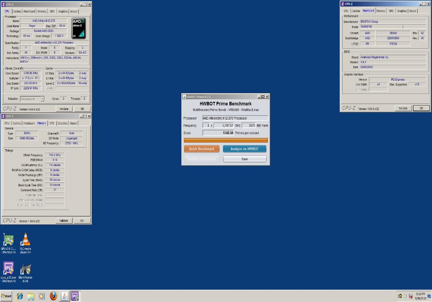Open Graphics tab in CPU window
This screenshot has height=302, width=432.
(63, 11)
